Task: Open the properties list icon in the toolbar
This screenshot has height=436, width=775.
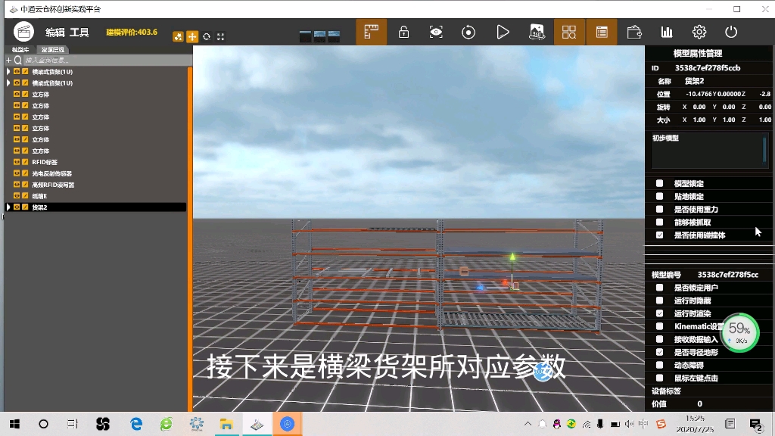Action: (602, 32)
